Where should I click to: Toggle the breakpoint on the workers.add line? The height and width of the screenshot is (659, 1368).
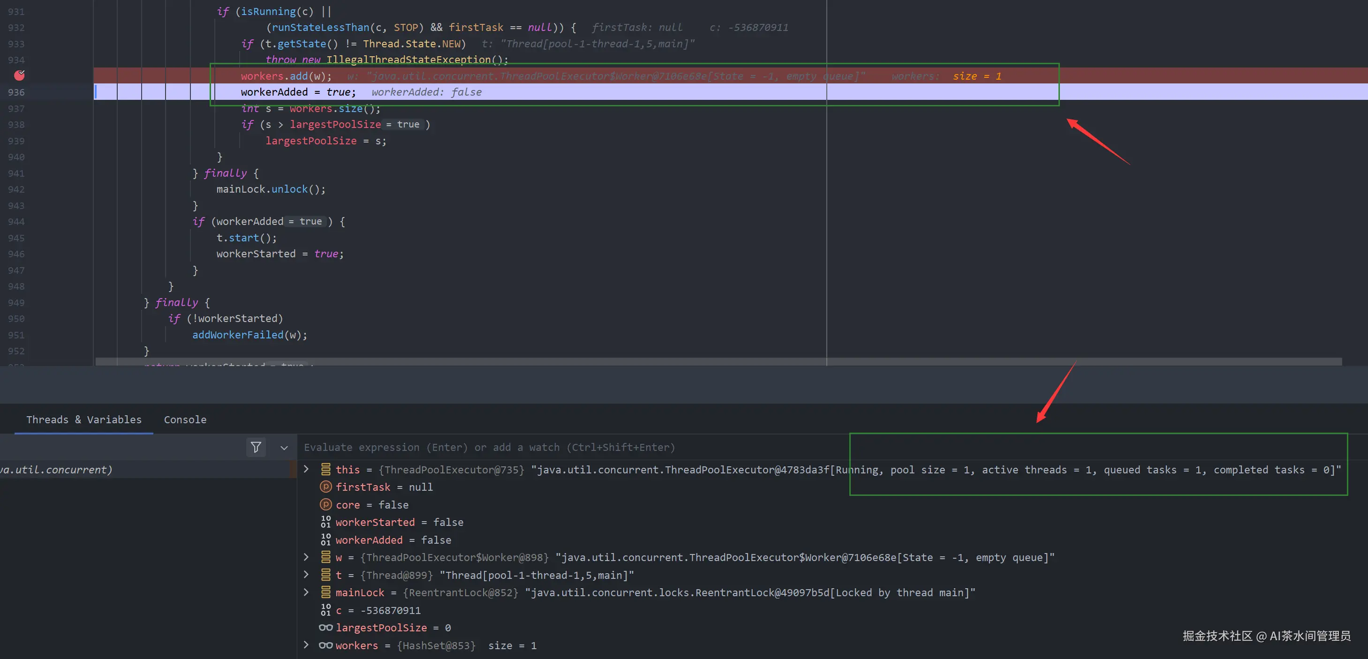coord(19,75)
